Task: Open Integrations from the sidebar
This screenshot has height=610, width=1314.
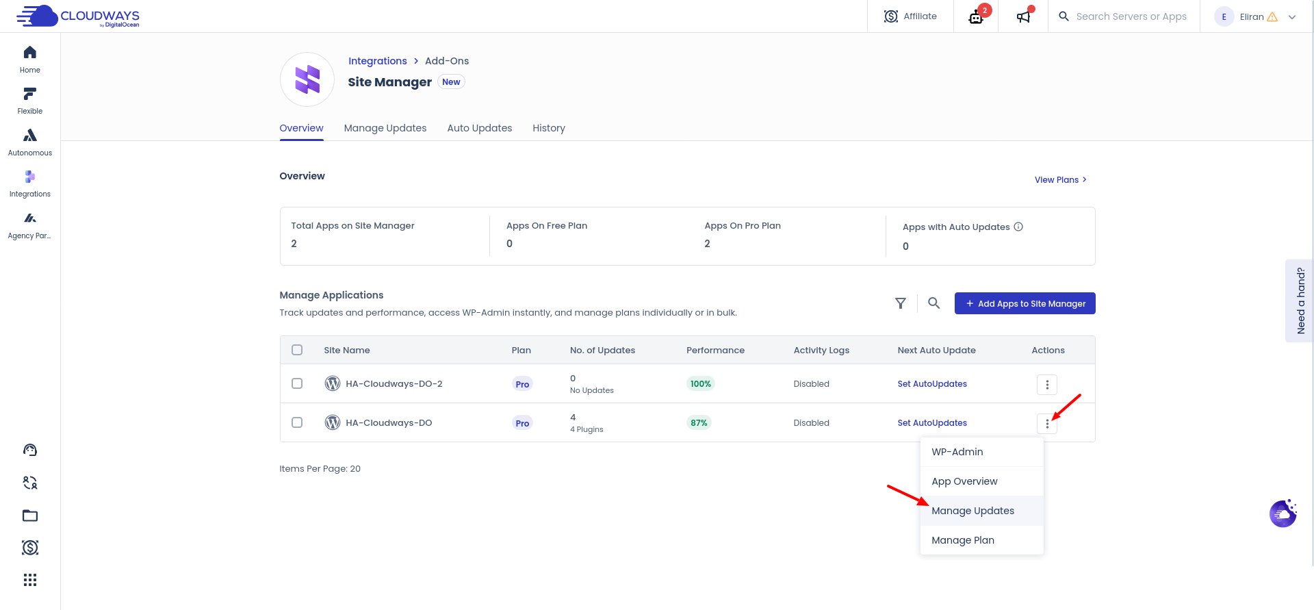Action: (x=30, y=183)
